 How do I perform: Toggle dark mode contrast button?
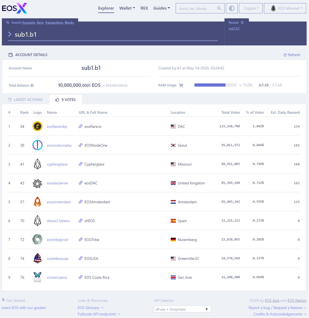tap(232, 8)
